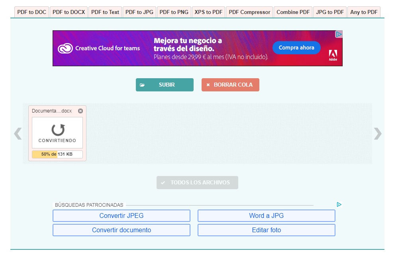Click the CONVIRTIENDO thumbnail with the rotating arrow
The height and width of the screenshot is (255, 394).
[x=57, y=132]
